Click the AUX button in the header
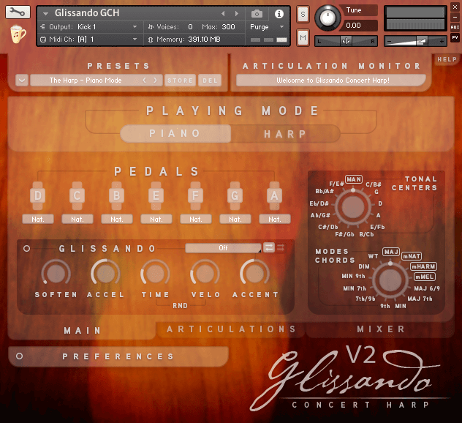This screenshot has height=423, width=462. (x=455, y=27)
